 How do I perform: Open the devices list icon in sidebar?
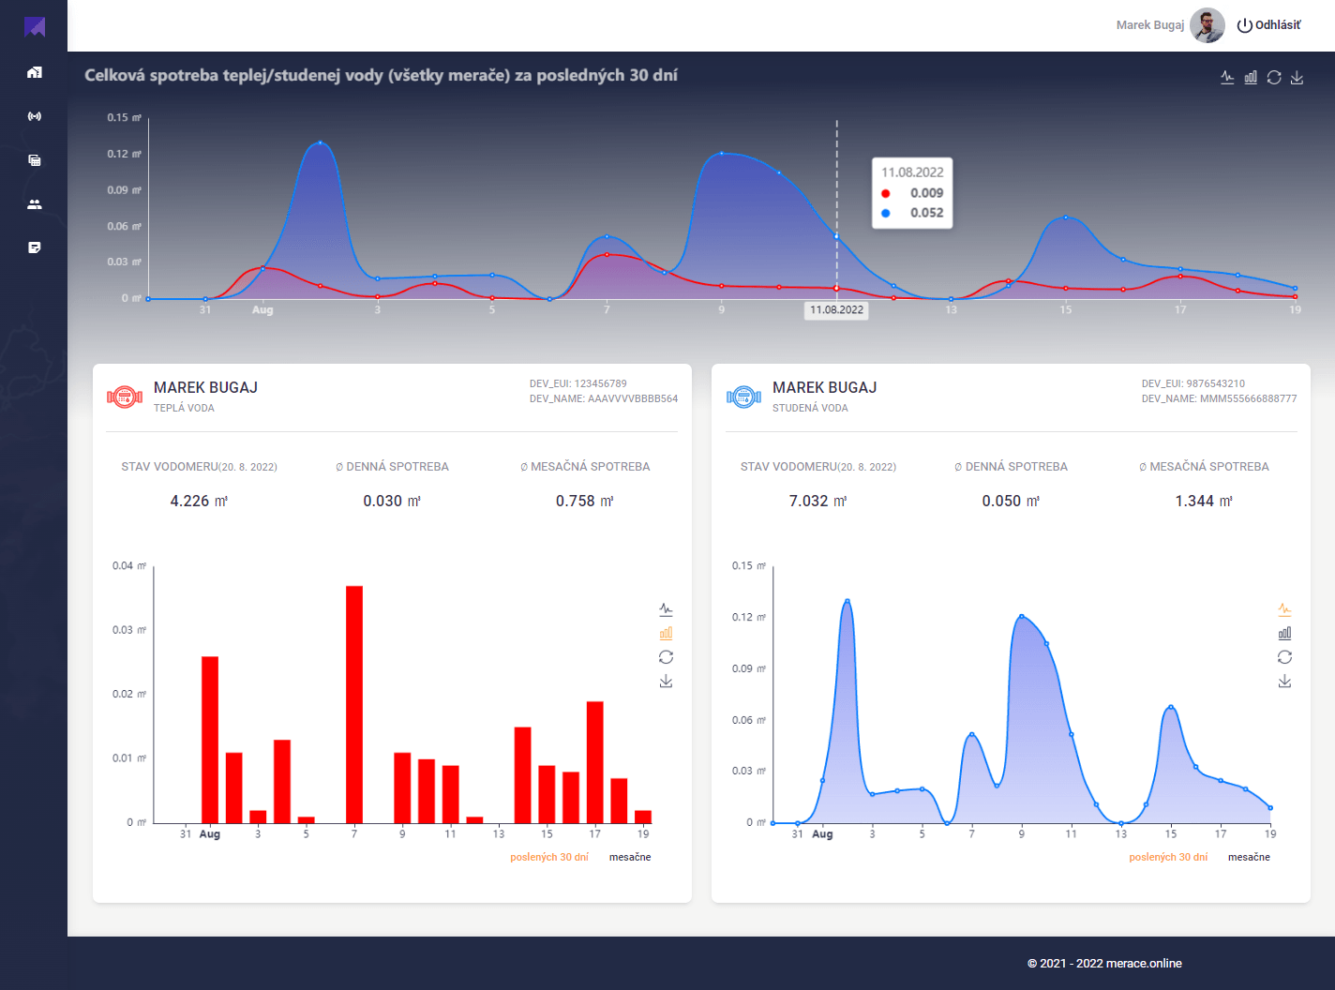[35, 160]
